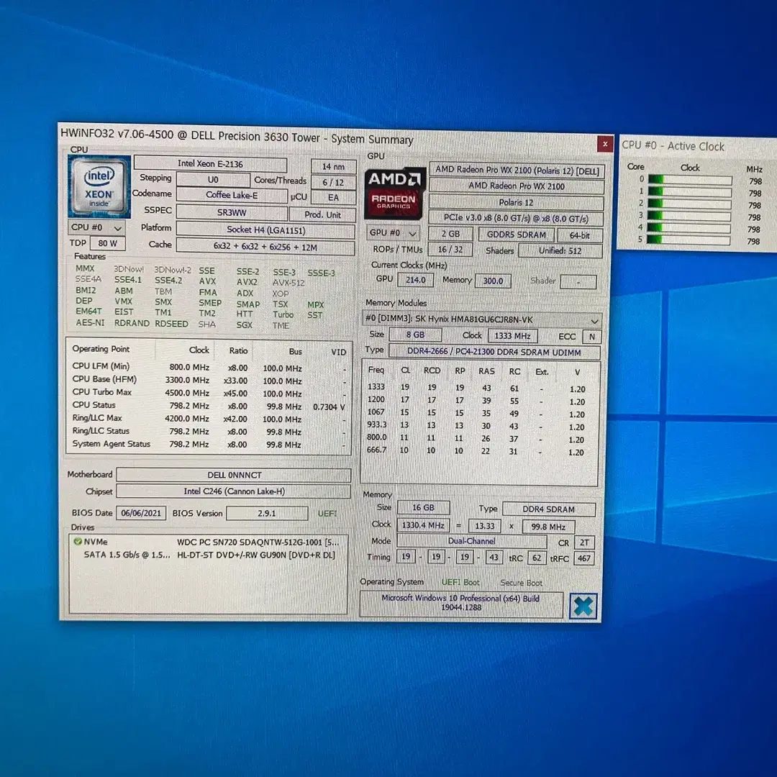Viewport: 777px width, 777px height.
Task: Click the Core 3 clock bar in Active Clock window
Action: click(x=689, y=216)
